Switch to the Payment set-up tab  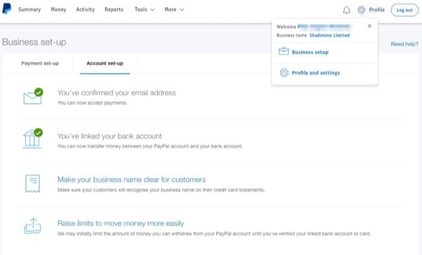click(40, 63)
